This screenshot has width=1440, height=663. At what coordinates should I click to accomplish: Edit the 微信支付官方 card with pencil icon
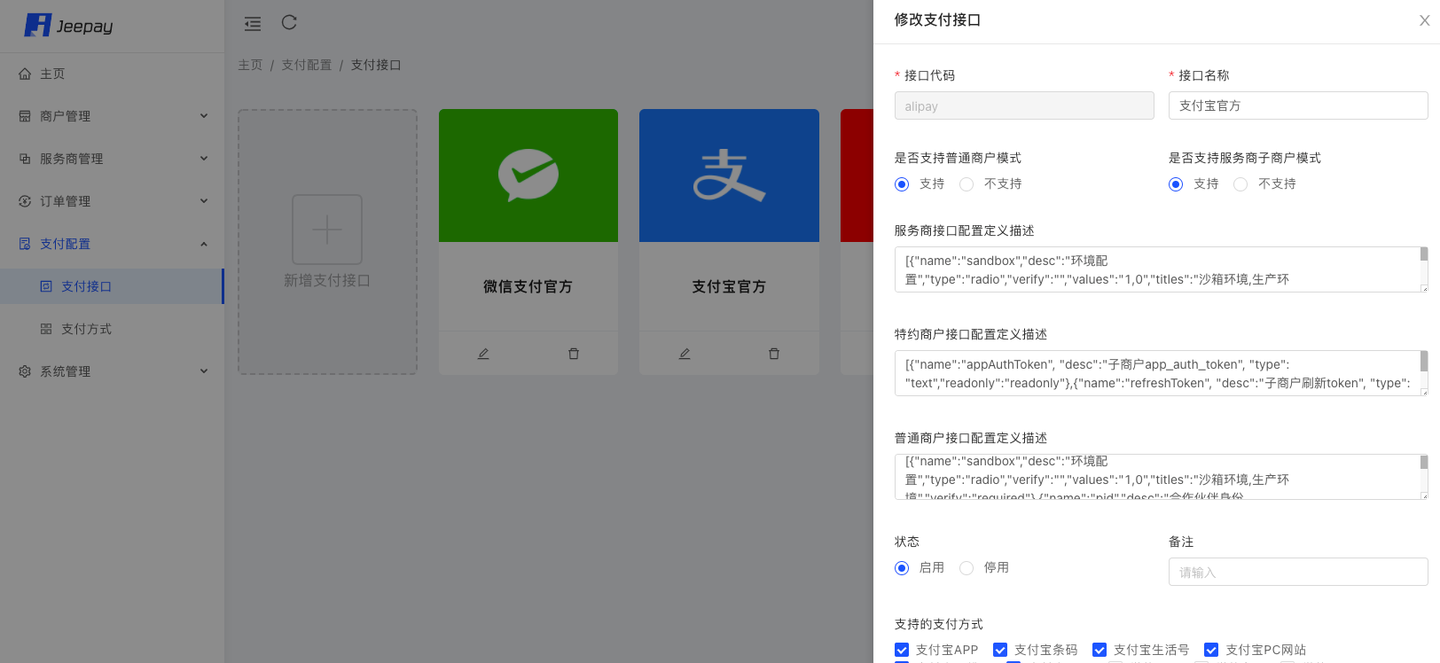coord(483,354)
